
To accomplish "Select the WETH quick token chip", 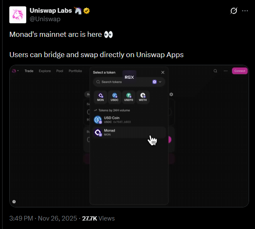I will 143,97.
